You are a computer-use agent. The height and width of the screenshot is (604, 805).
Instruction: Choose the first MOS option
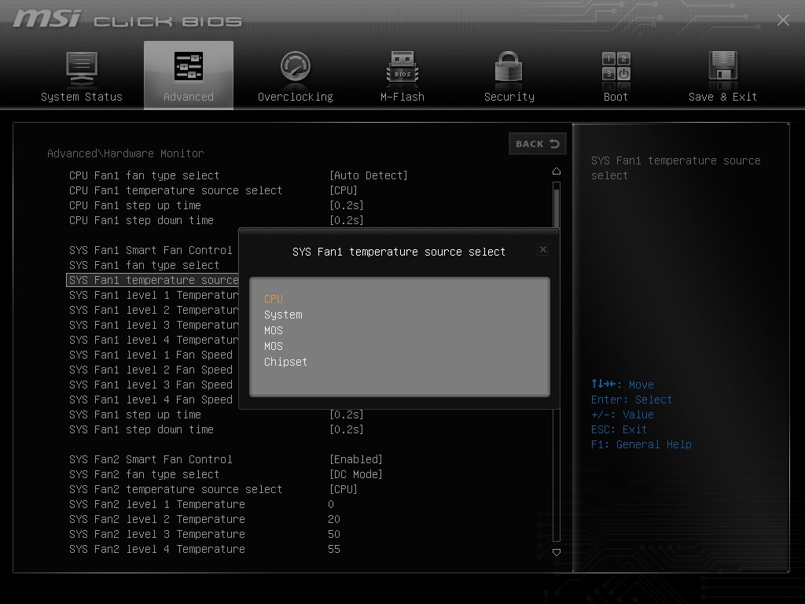pos(273,330)
